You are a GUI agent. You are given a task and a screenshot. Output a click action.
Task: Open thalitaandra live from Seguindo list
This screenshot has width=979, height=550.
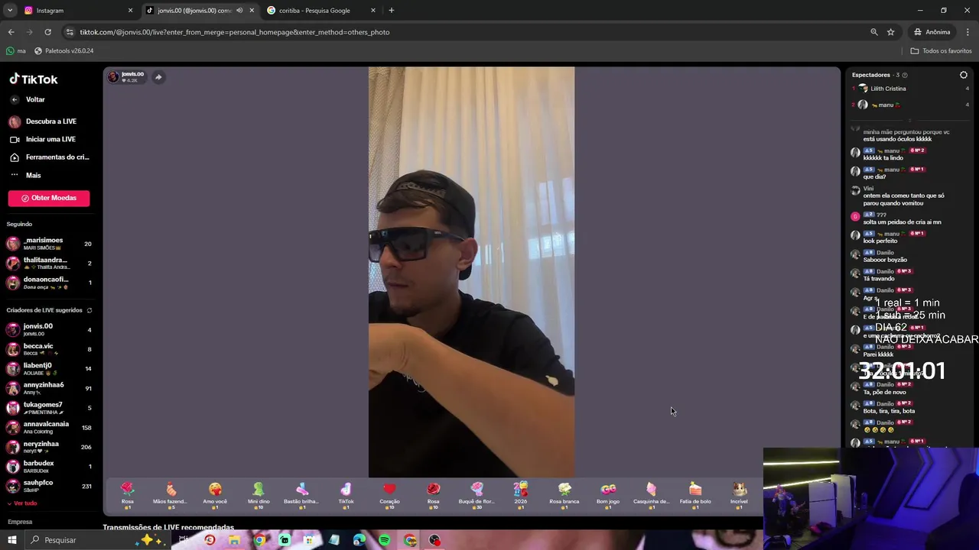pos(49,263)
